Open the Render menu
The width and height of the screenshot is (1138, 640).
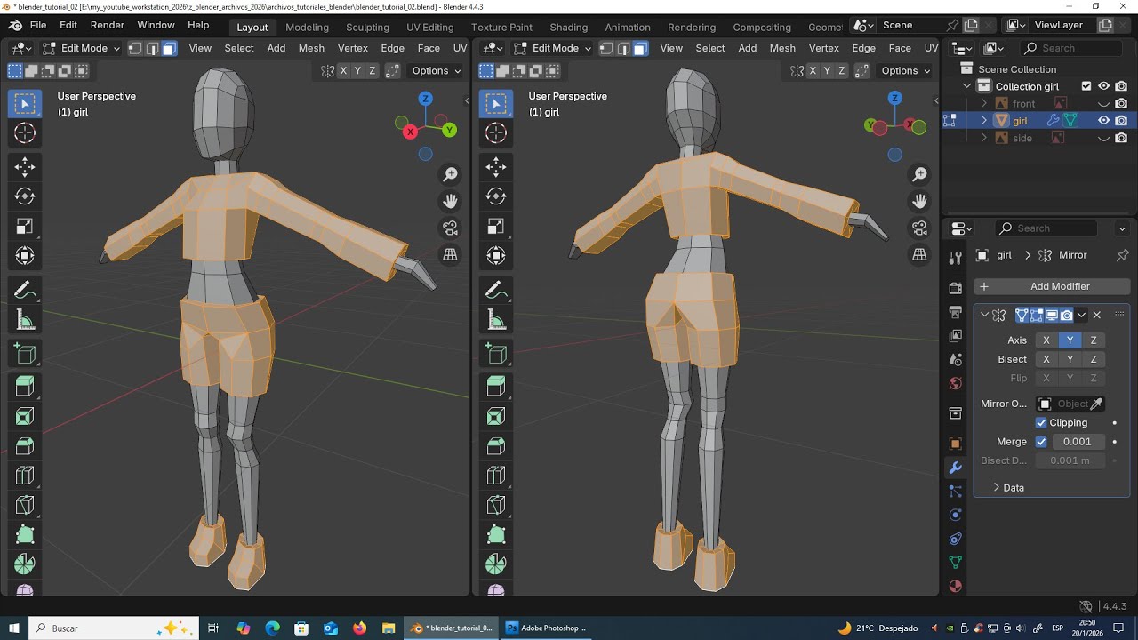(x=108, y=25)
